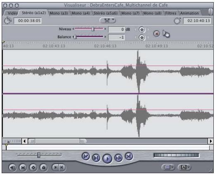Viewport: 215px width, 174px height.
Task: Click the Mark Out button
Action: tap(62, 167)
